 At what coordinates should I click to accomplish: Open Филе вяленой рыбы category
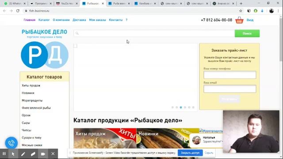[36, 108]
